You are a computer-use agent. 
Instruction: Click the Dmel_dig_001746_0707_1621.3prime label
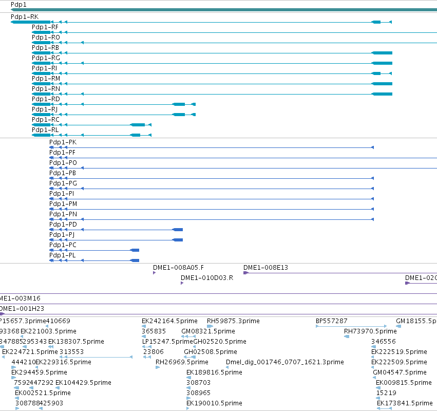click(x=285, y=362)
